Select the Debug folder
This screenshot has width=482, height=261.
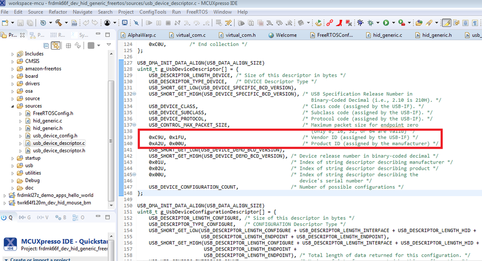click(x=32, y=180)
